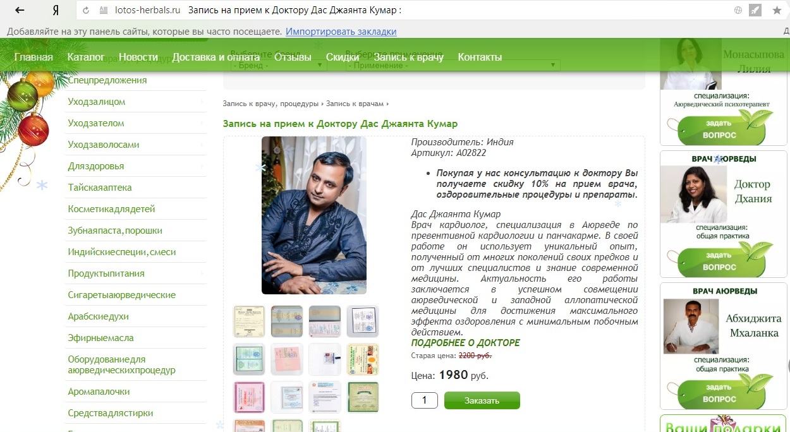
Task: Reload the page with the refresh icon
Action: pyautogui.click(x=85, y=11)
